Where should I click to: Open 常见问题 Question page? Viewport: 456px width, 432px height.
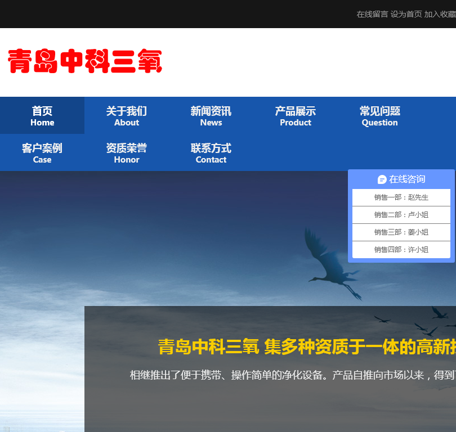point(380,116)
